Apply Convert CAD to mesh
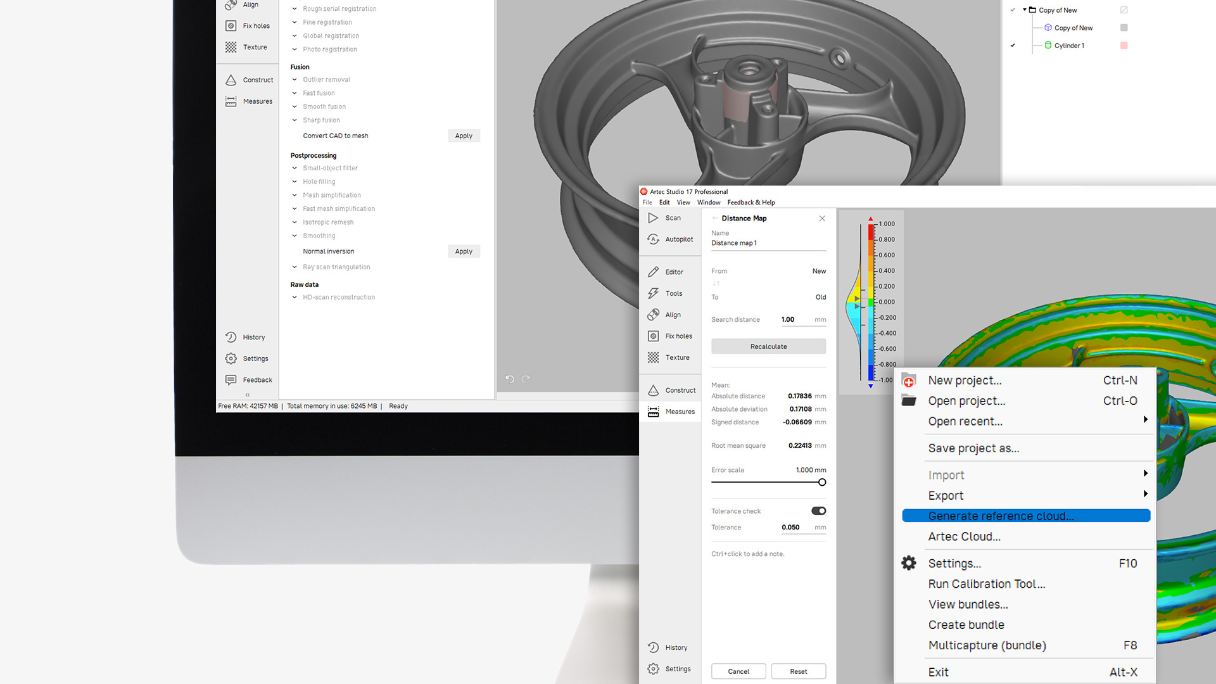The width and height of the screenshot is (1216, 684). click(x=464, y=136)
